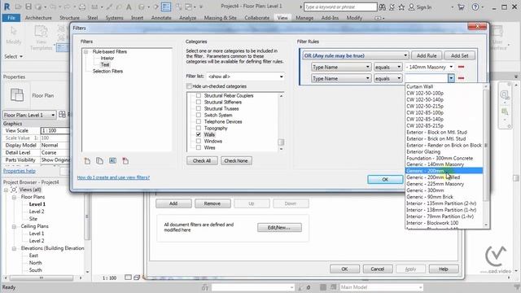Click the Edit/New... button in background dialog
The image size is (521, 293).
tap(279, 228)
